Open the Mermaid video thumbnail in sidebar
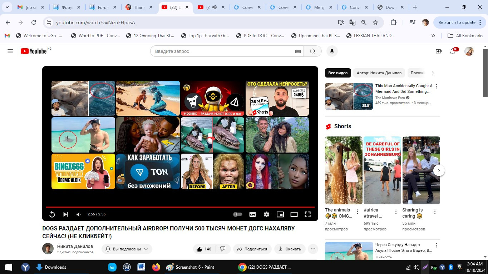 [x=348, y=96]
